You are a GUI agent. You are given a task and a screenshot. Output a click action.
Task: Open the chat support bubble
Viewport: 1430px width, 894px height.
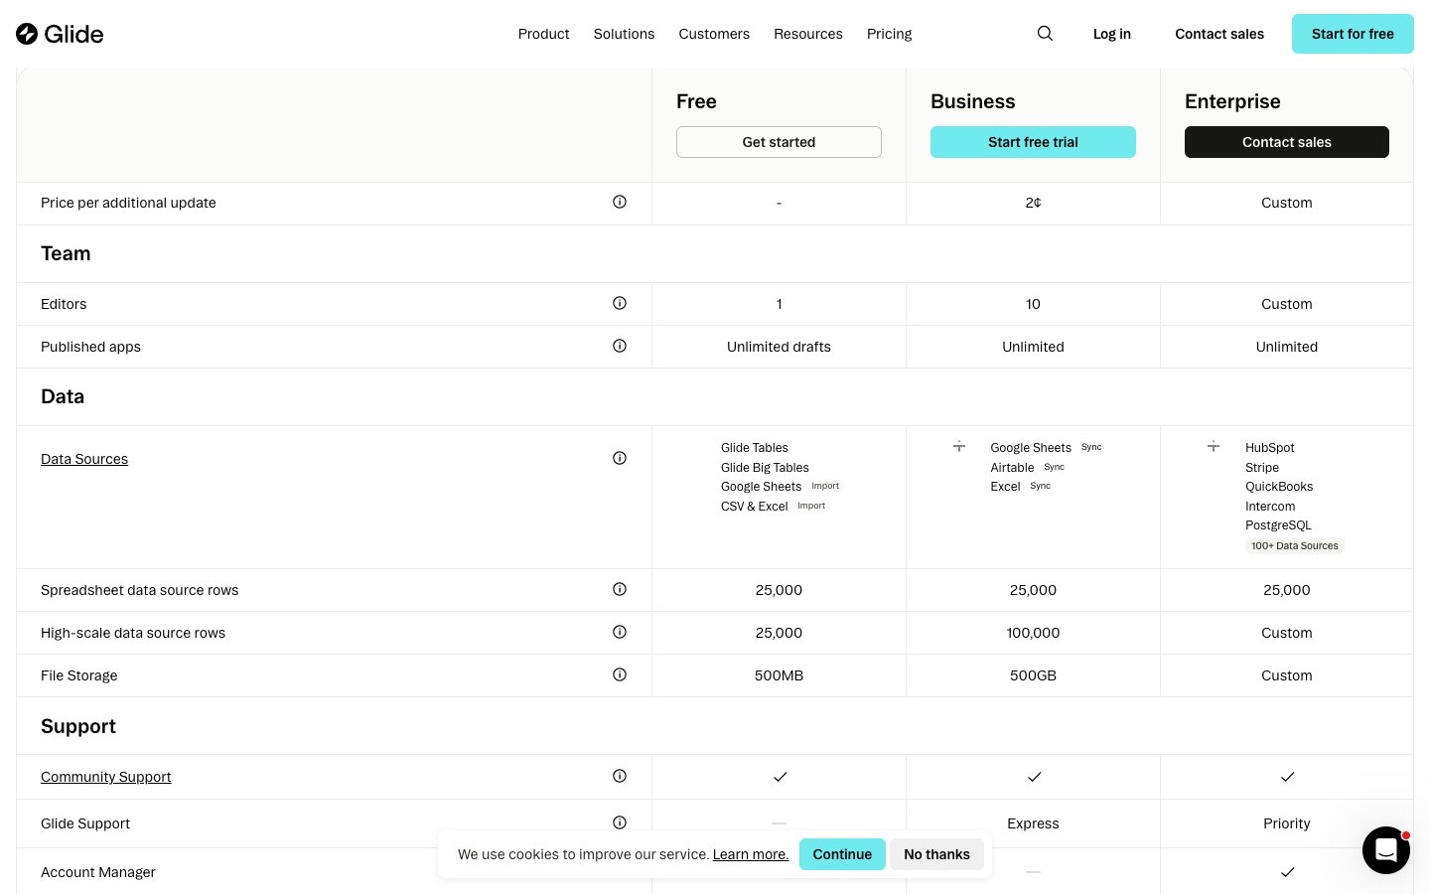coord(1385,850)
